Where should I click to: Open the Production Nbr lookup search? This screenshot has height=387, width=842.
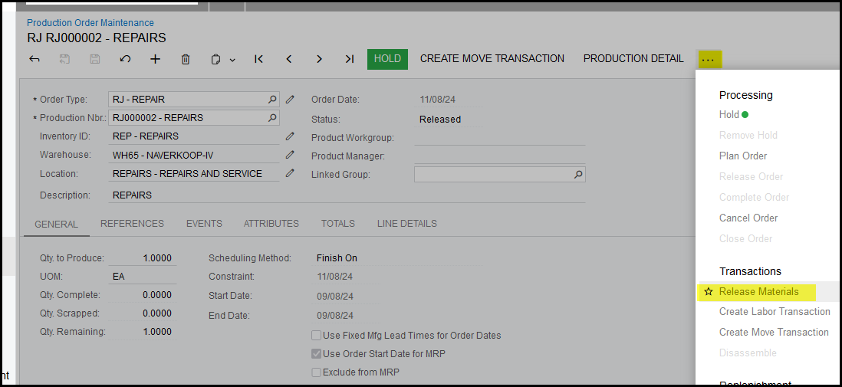pyautogui.click(x=271, y=118)
